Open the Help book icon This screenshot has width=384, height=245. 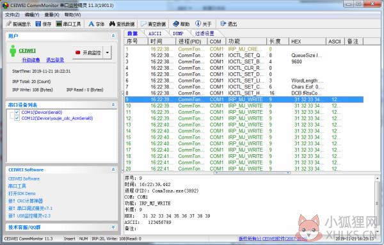point(176,24)
